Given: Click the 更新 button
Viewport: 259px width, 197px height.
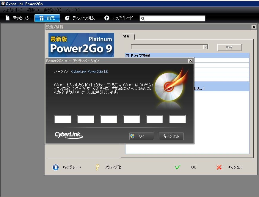Looking at the screenshot, I should tap(229, 47).
